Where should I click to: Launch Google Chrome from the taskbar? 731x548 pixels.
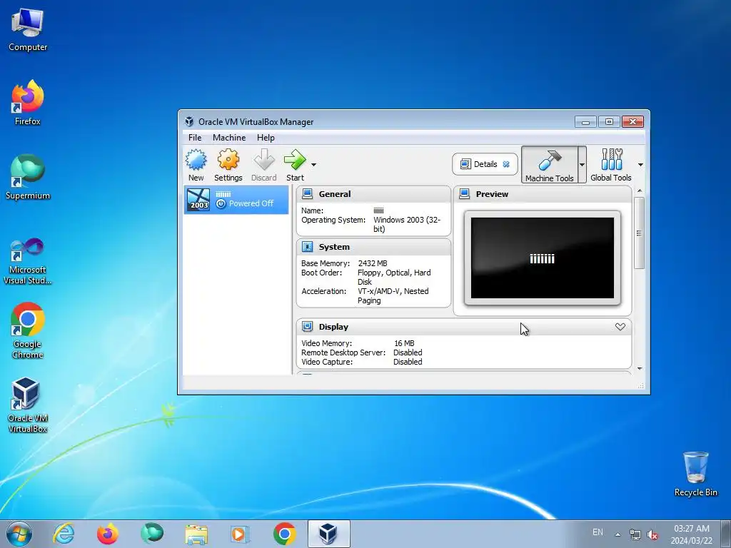pos(284,534)
